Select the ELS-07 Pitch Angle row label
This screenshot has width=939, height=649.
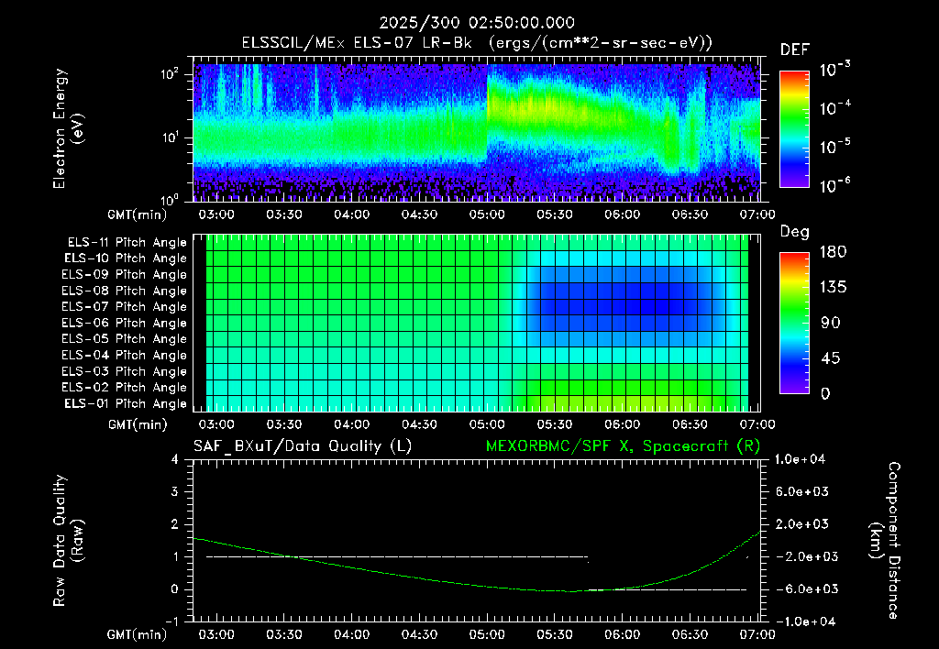[124, 306]
